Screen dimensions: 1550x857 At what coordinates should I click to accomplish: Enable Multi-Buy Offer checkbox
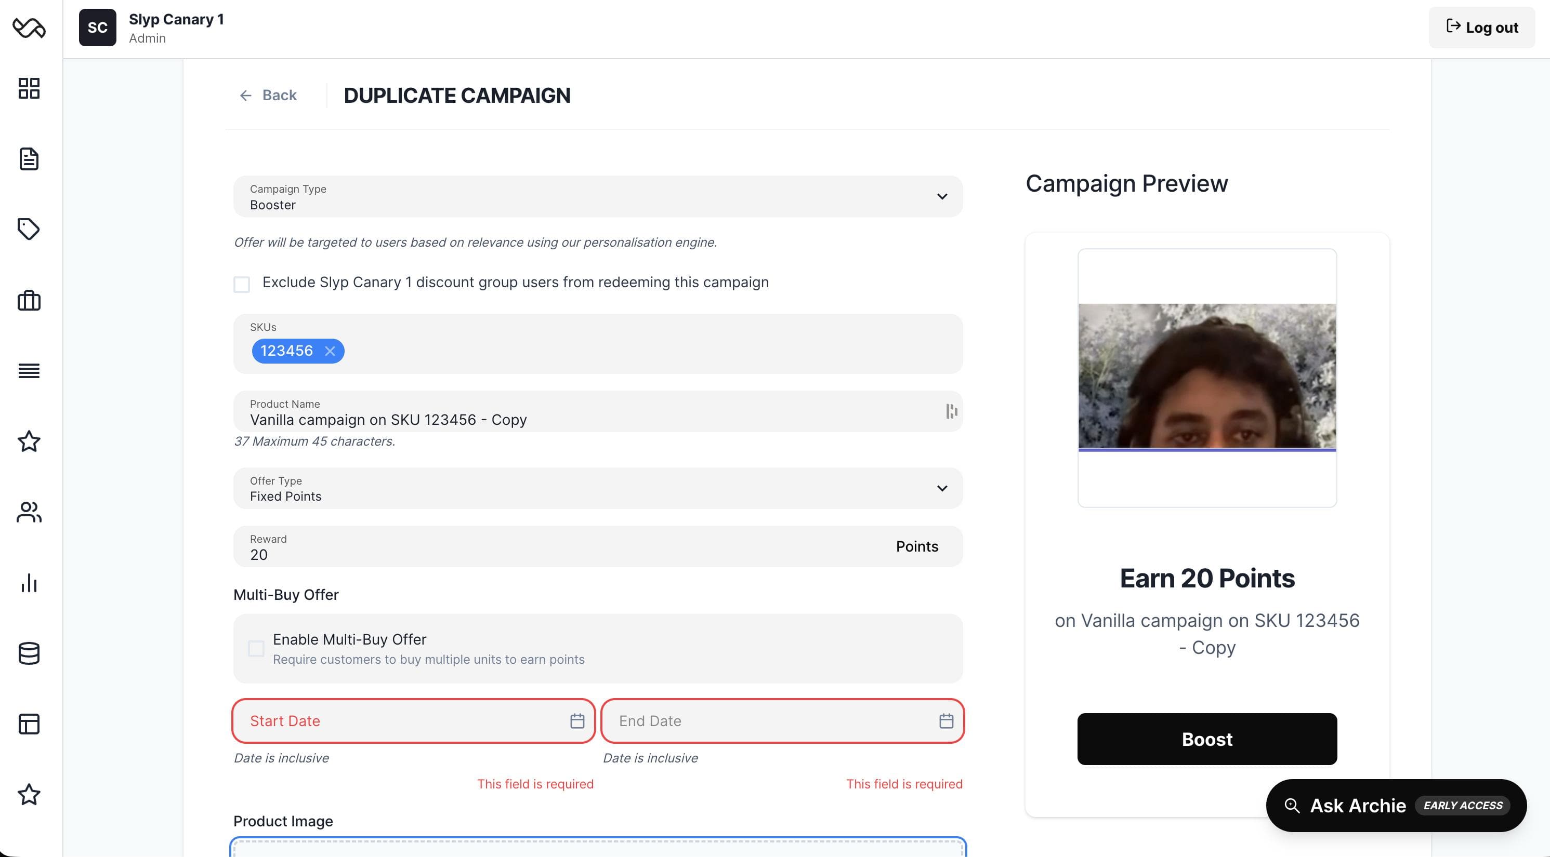pyautogui.click(x=256, y=648)
